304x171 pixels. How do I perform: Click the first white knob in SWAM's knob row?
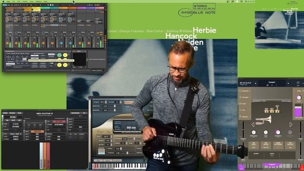[254, 132]
